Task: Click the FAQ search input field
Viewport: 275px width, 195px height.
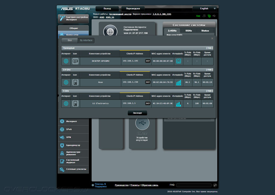Action: [194, 185]
